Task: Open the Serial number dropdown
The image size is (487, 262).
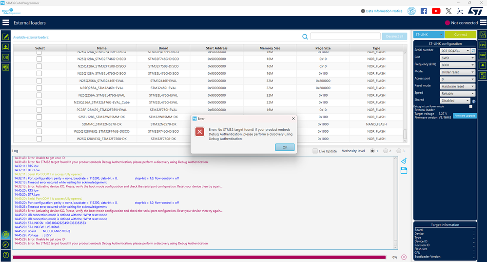Action: click(x=455, y=51)
